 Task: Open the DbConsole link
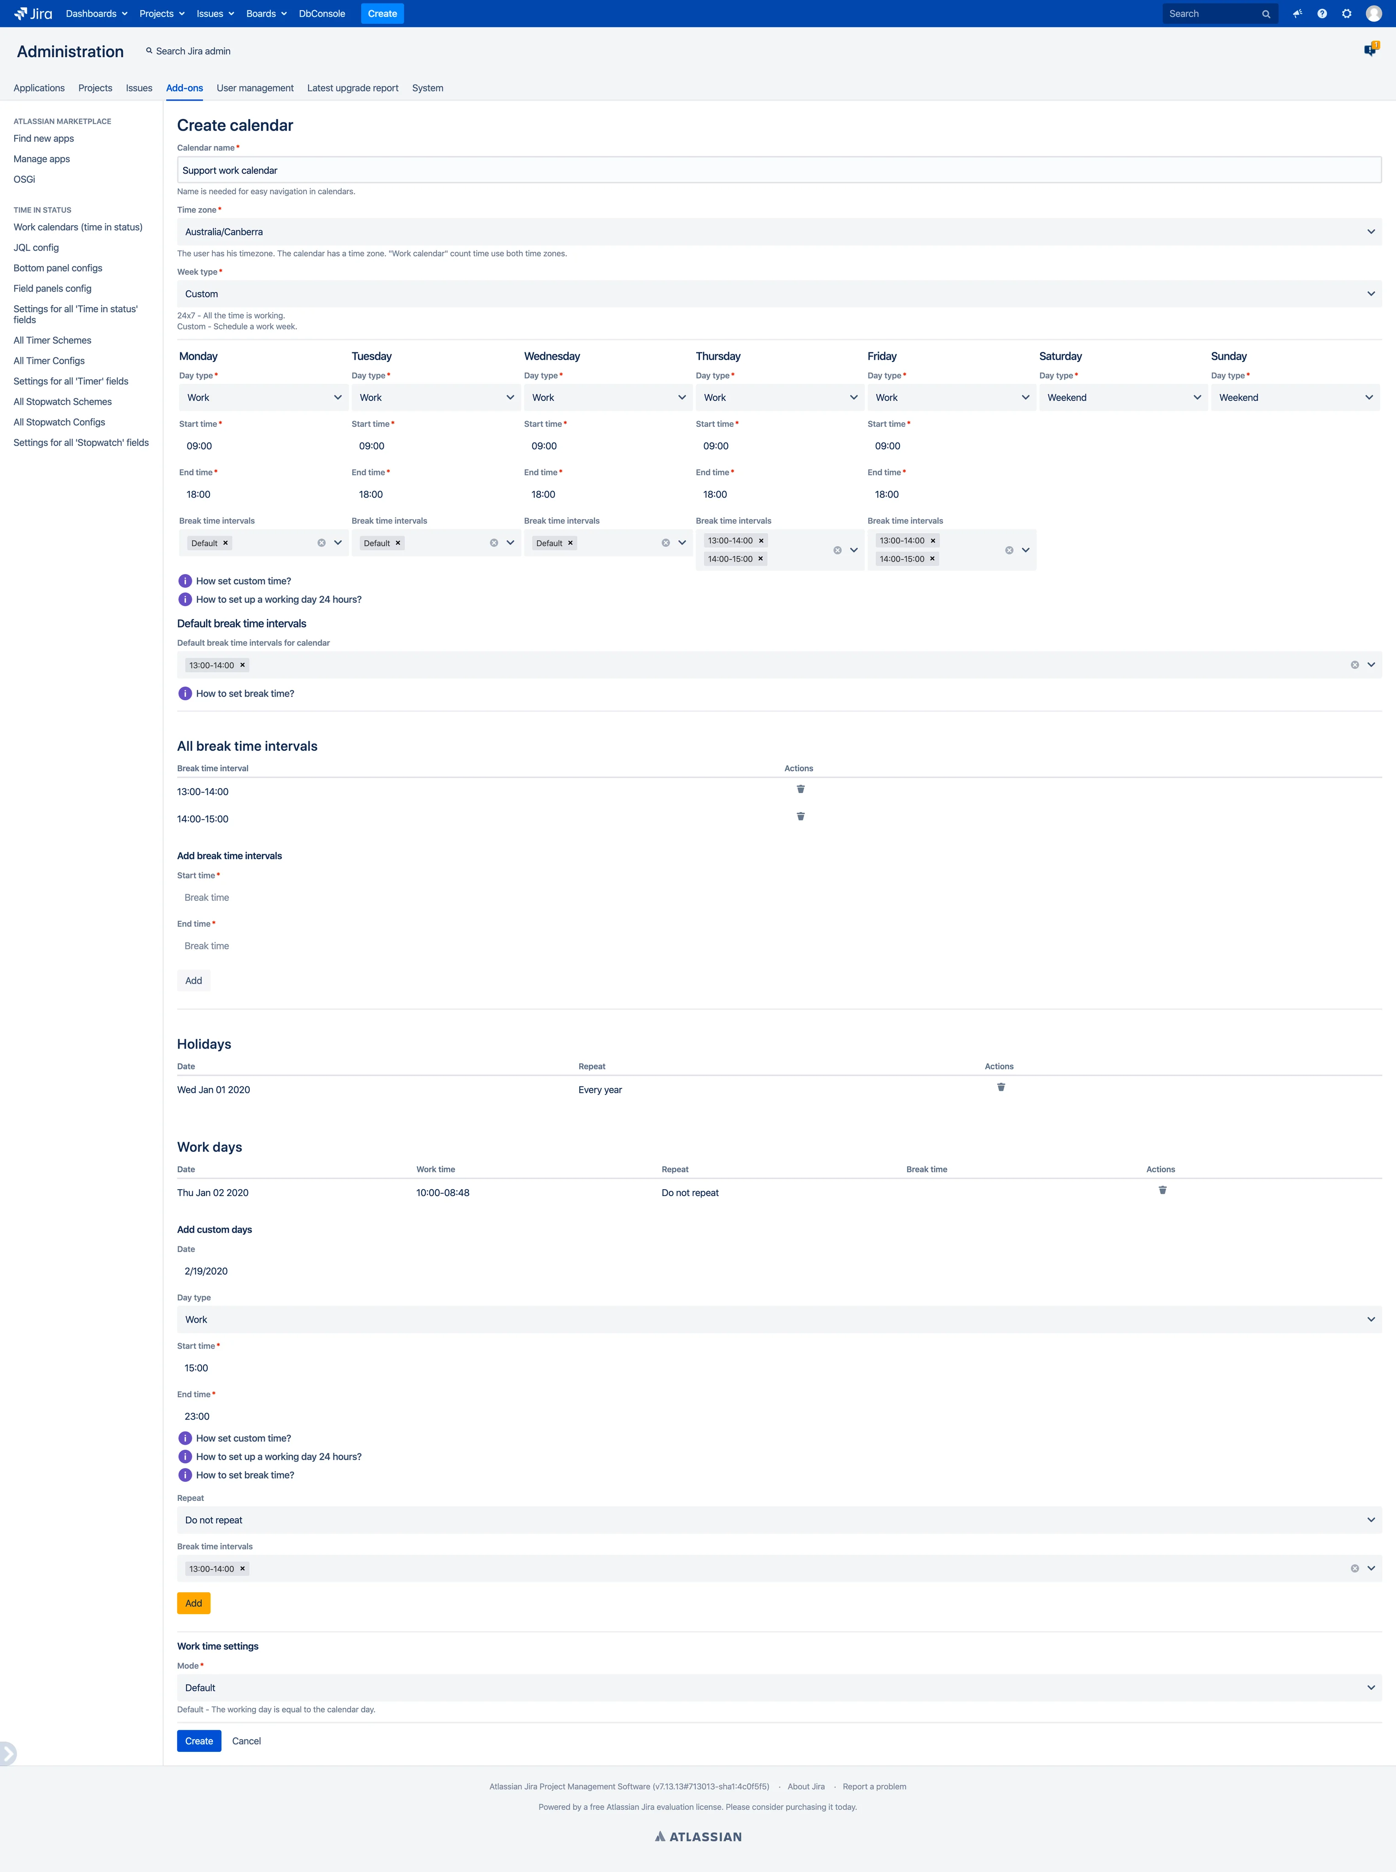(322, 14)
